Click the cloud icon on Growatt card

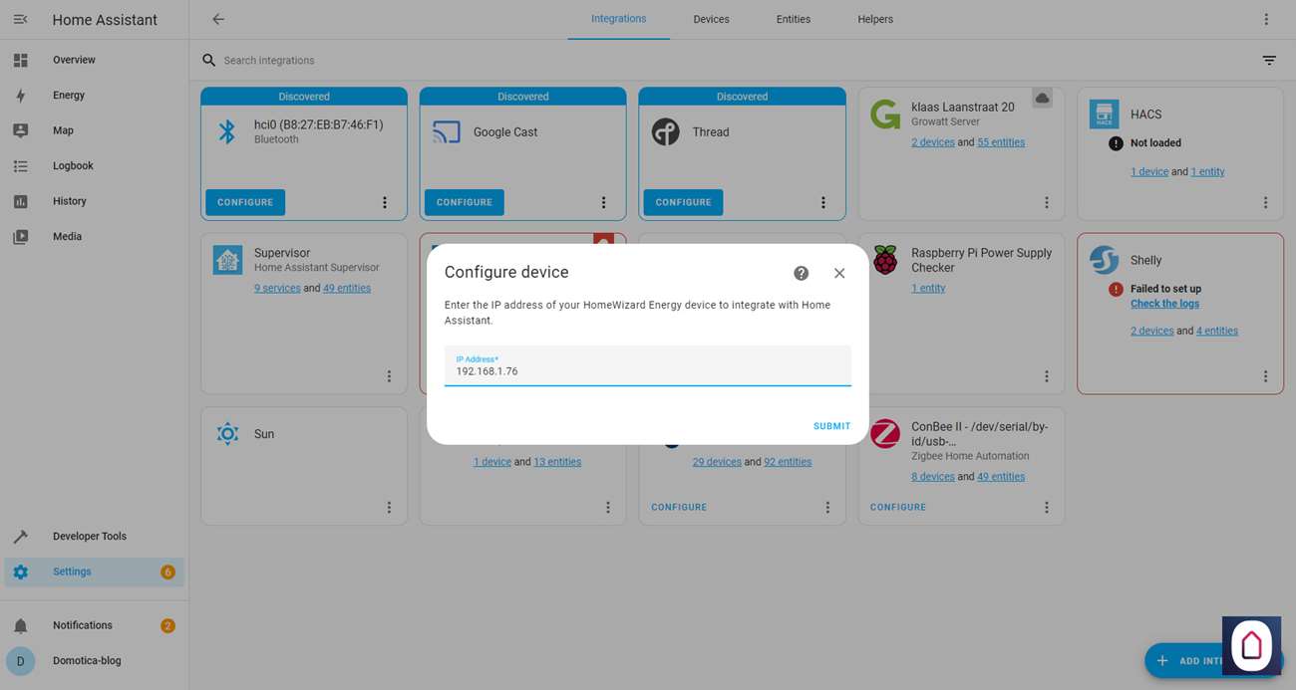pos(1042,98)
